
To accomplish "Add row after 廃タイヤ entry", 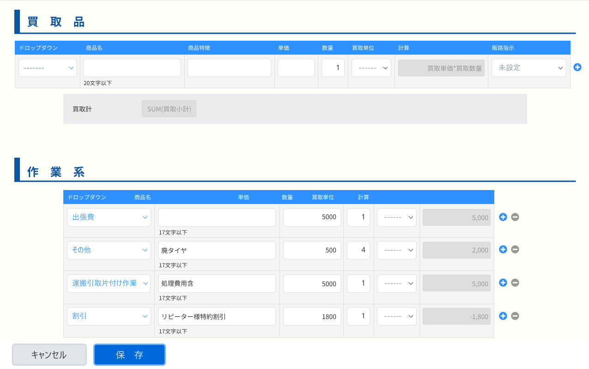I will click(503, 250).
